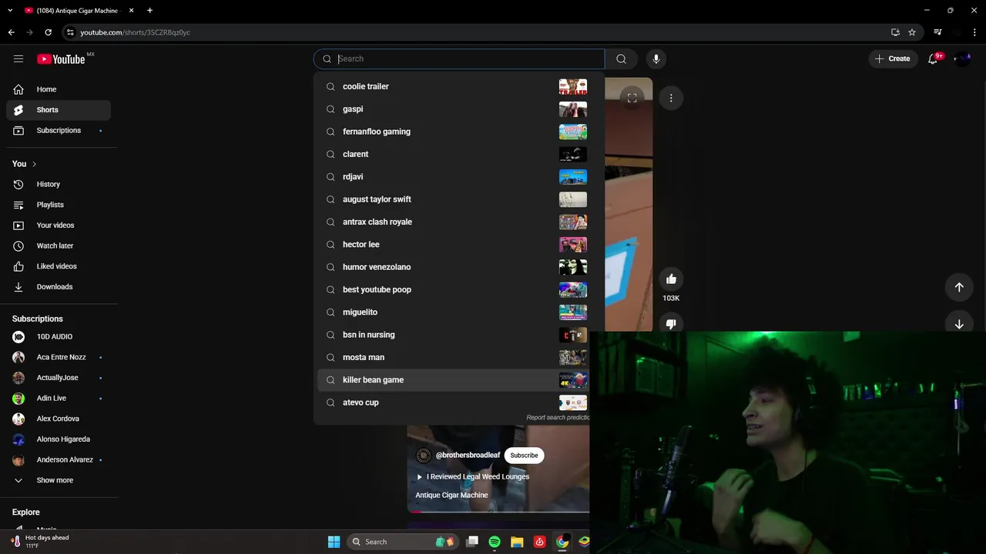Enter fullscreen on the Short
The image size is (986, 554).
632,98
